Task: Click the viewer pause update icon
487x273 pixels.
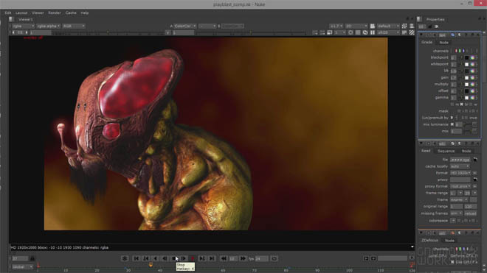Action: click(372, 32)
